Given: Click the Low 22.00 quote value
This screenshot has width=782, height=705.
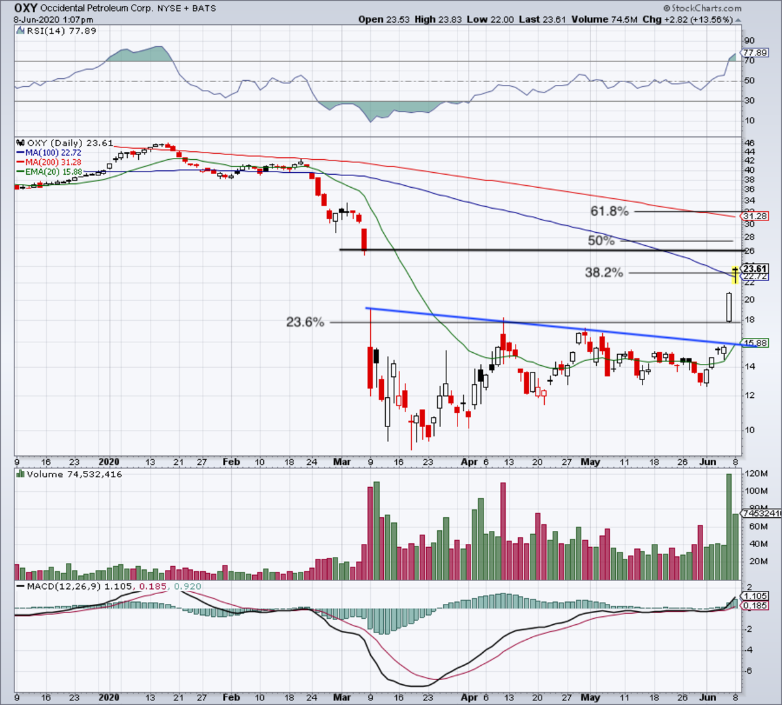Looking at the screenshot, I should point(490,20).
